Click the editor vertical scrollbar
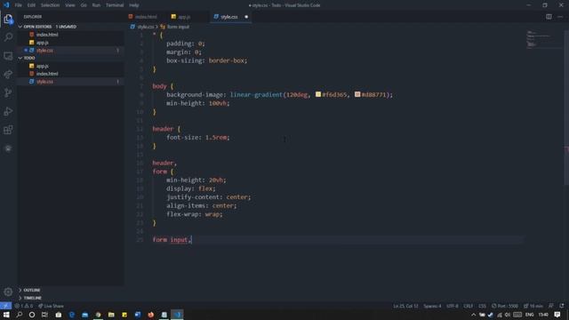This screenshot has height=320, width=569. [x=566, y=108]
